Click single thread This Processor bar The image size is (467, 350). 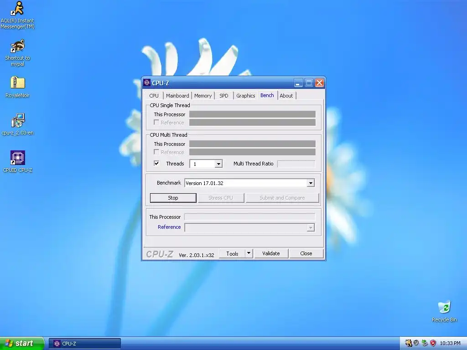[x=252, y=114]
